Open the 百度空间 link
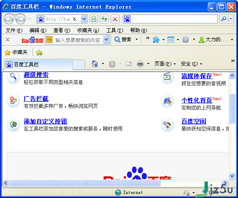This screenshot has height=198, width=238. point(194,121)
